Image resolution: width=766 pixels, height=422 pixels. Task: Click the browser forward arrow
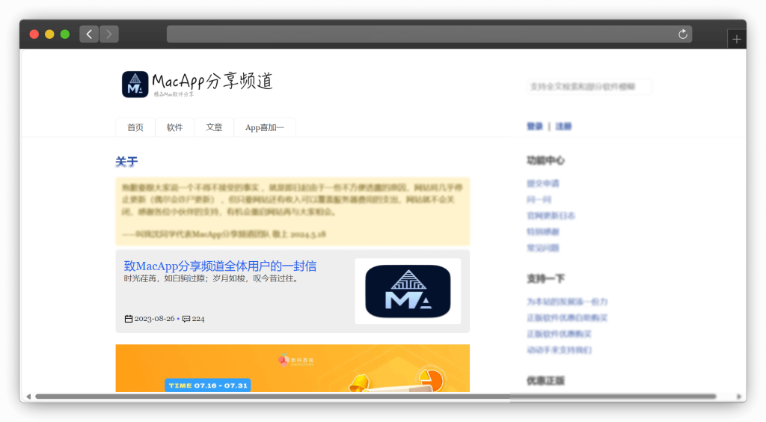point(109,34)
